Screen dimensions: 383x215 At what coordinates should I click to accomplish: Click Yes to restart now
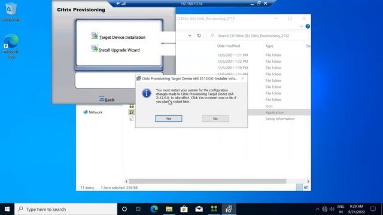(169, 118)
